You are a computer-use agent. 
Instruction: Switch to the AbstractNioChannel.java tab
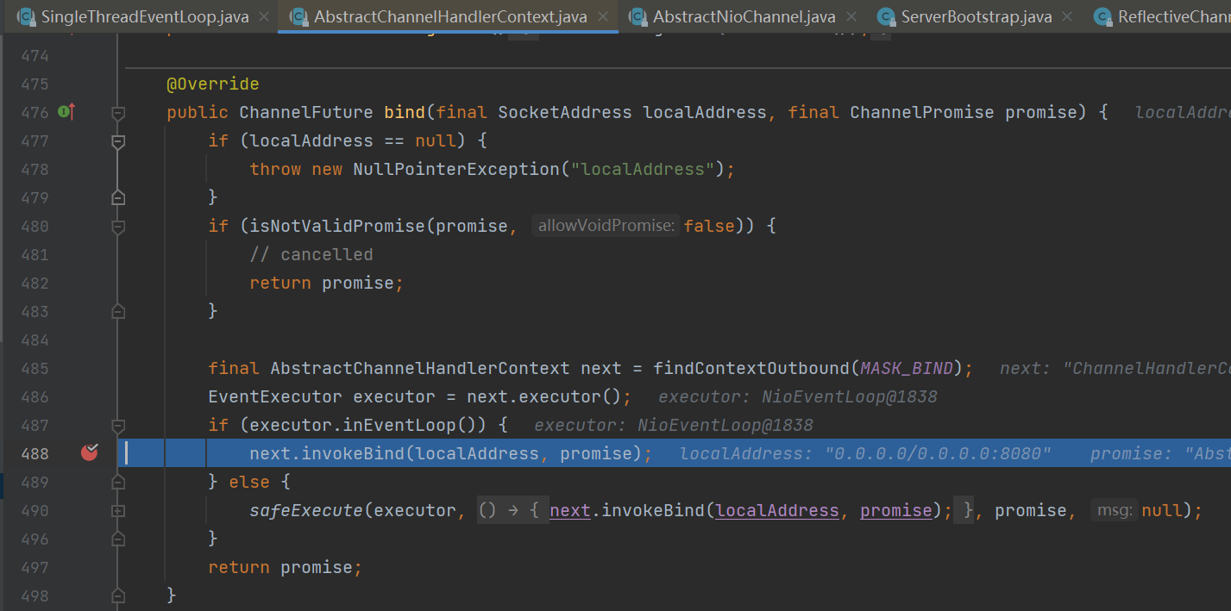pyautogui.click(x=744, y=16)
